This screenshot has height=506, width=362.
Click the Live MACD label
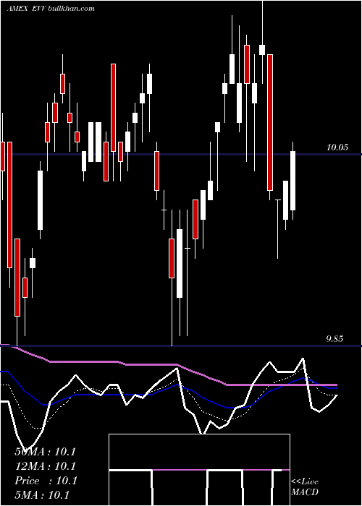[x=305, y=486]
